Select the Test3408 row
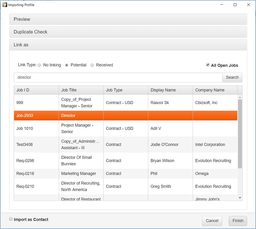The height and width of the screenshot is (229, 256). point(126,144)
